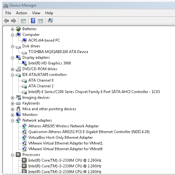Collapse the Disk drives node

[12, 46]
